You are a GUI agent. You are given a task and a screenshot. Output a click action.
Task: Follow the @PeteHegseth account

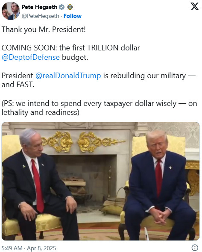click(x=73, y=16)
